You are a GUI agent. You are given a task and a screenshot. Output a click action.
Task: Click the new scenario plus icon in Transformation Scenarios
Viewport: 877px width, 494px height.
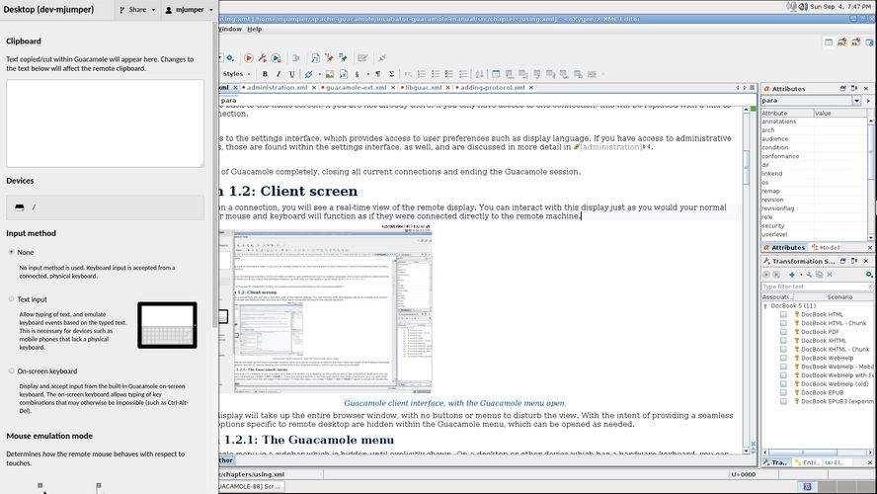coord(792,275)
